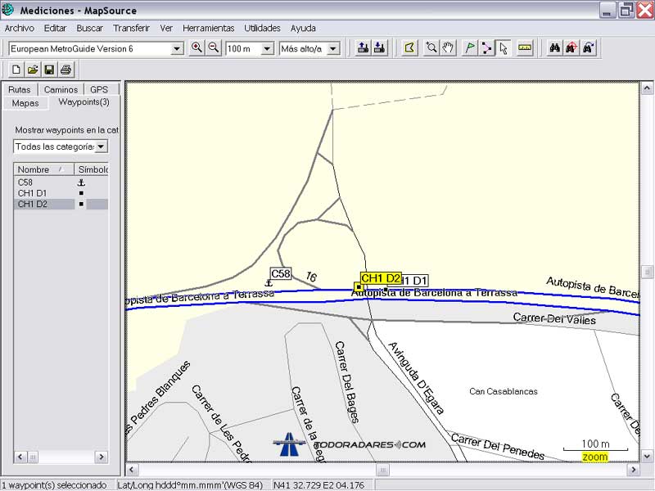655x491 pixels.
Task: Select the route tool icon
Action: tap(486, 48)
